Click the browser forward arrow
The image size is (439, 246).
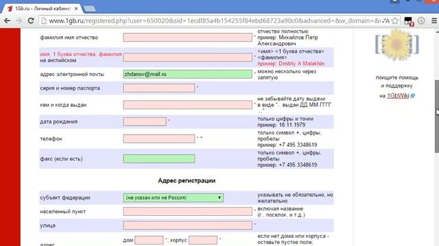pos(19,20)
